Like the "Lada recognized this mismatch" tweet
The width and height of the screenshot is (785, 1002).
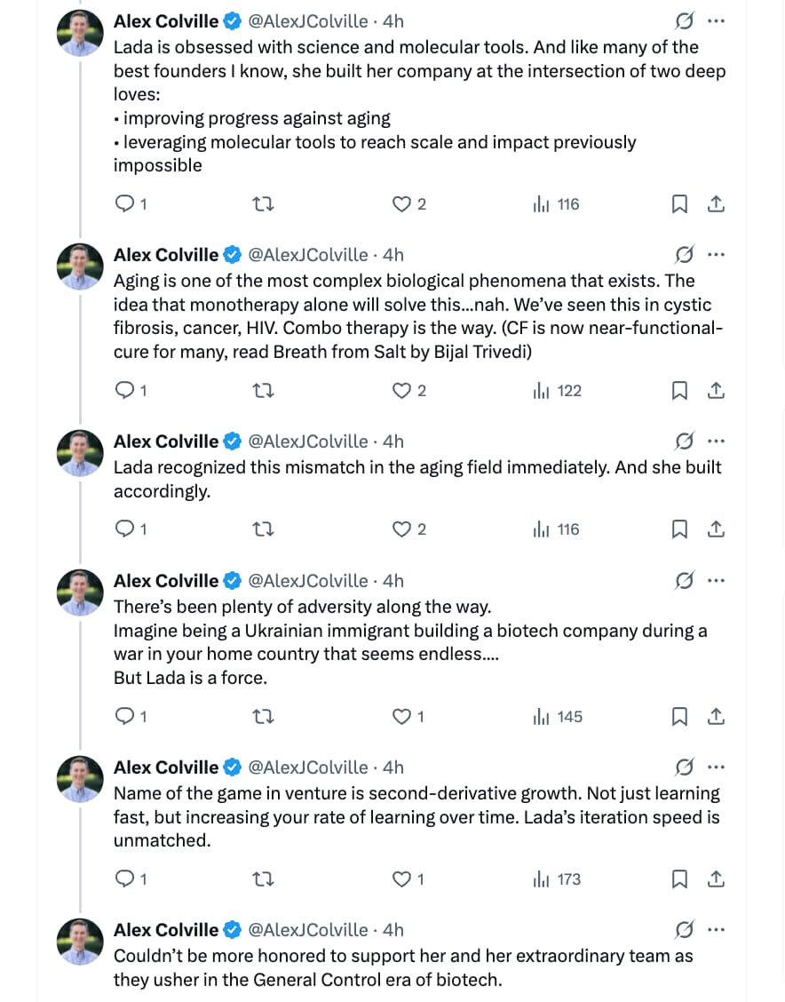click(402, 529)
